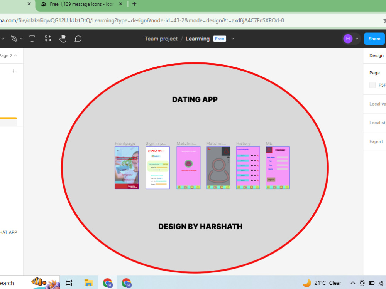Click the Team project breadcrumb
The height and width of the screenshot is (289, 386).
(x=161, y=39)
